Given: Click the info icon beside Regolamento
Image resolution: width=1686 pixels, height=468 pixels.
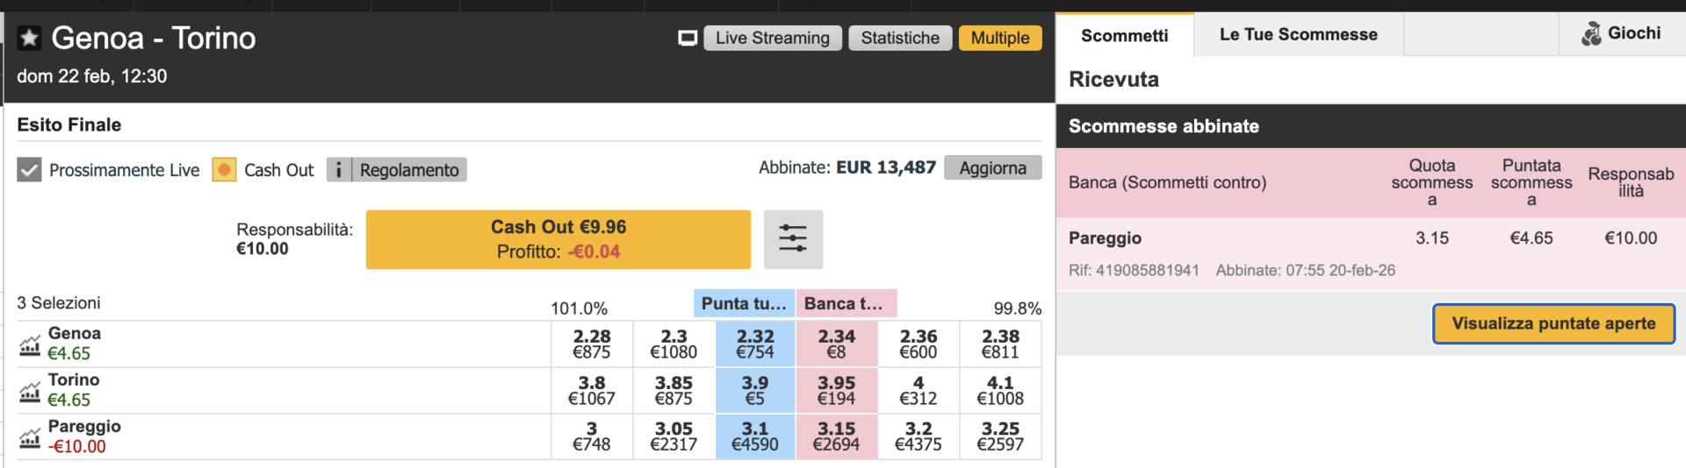Looking at the screenshot, I should 339,169.
